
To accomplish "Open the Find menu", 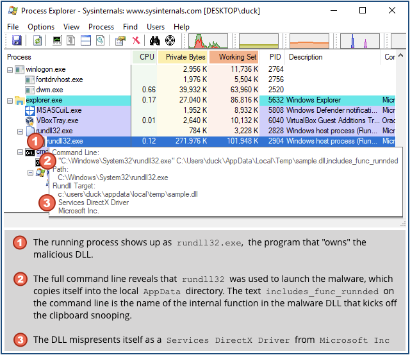I will coord(130,27).
